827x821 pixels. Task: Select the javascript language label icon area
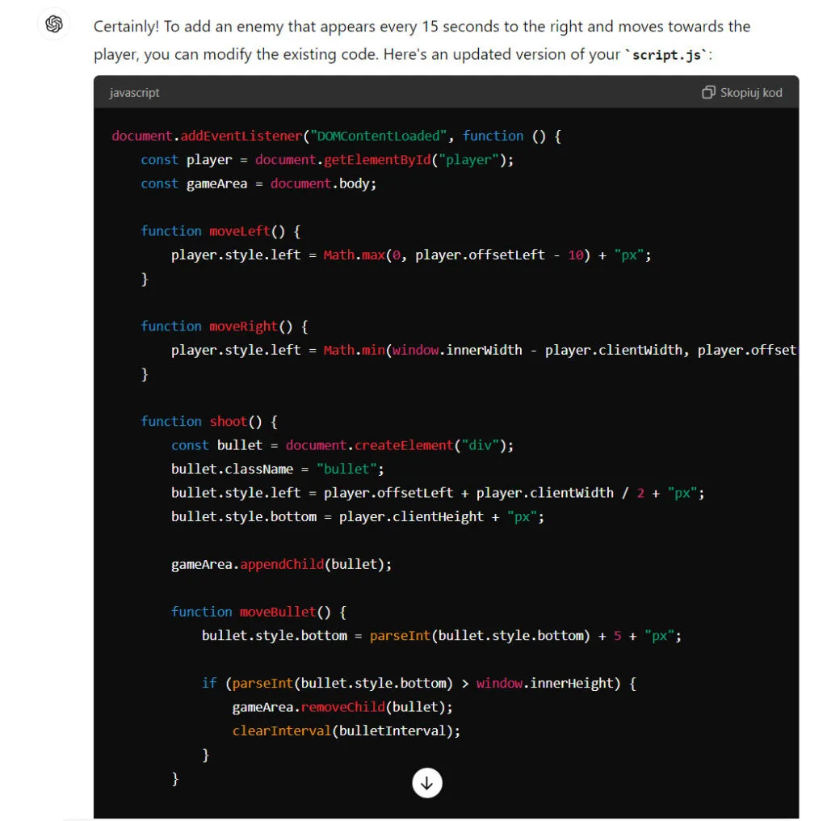(134, 92)
